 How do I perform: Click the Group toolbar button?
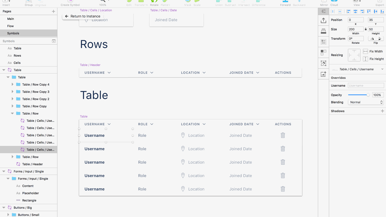[29, 3]
